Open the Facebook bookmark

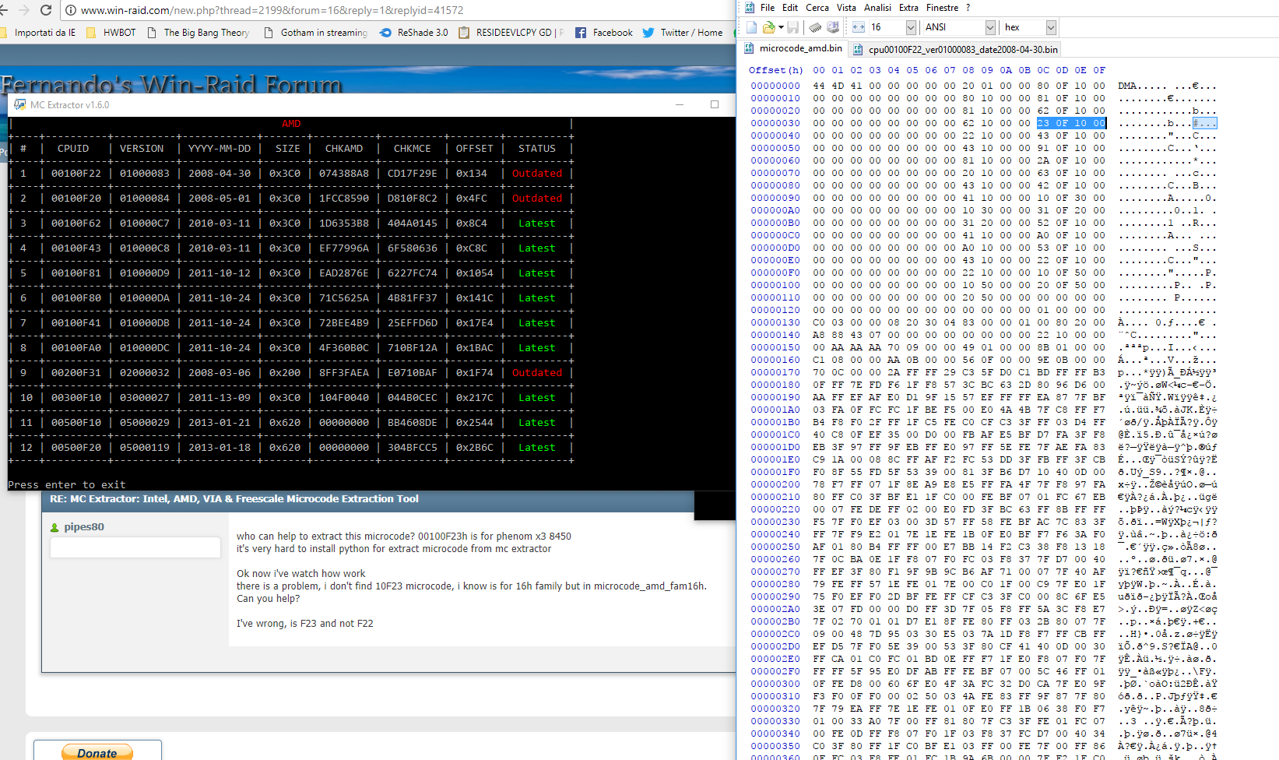[603, 33]
